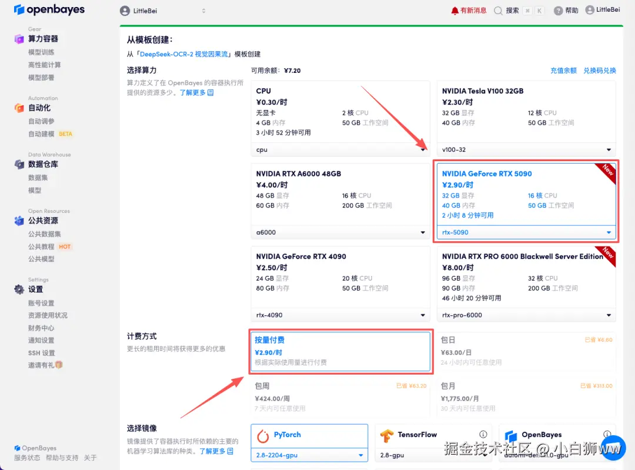Click the 公共资源 open resources icon
This screenshot has width=635, height=470.
(19, 221)
